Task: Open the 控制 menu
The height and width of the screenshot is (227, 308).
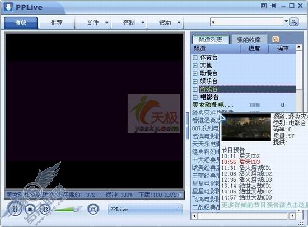Action: coord(133,22)
